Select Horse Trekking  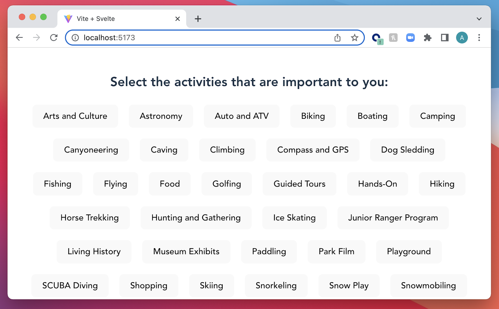point(90,218)
